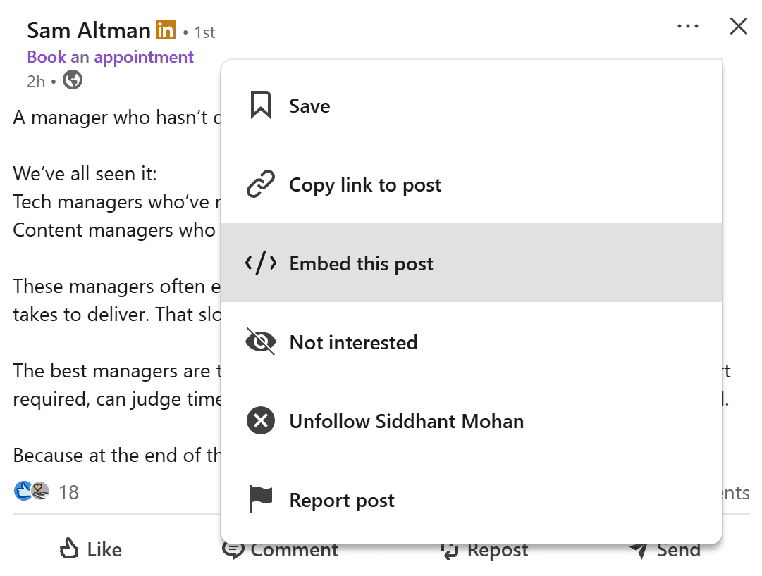The height and width of the screenshot is (576, 762).
Task: Click the globe visibility icon
Action: [73, 80]
